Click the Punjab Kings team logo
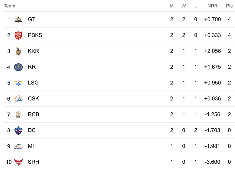The image size is (235, 170). click(19, 35)
